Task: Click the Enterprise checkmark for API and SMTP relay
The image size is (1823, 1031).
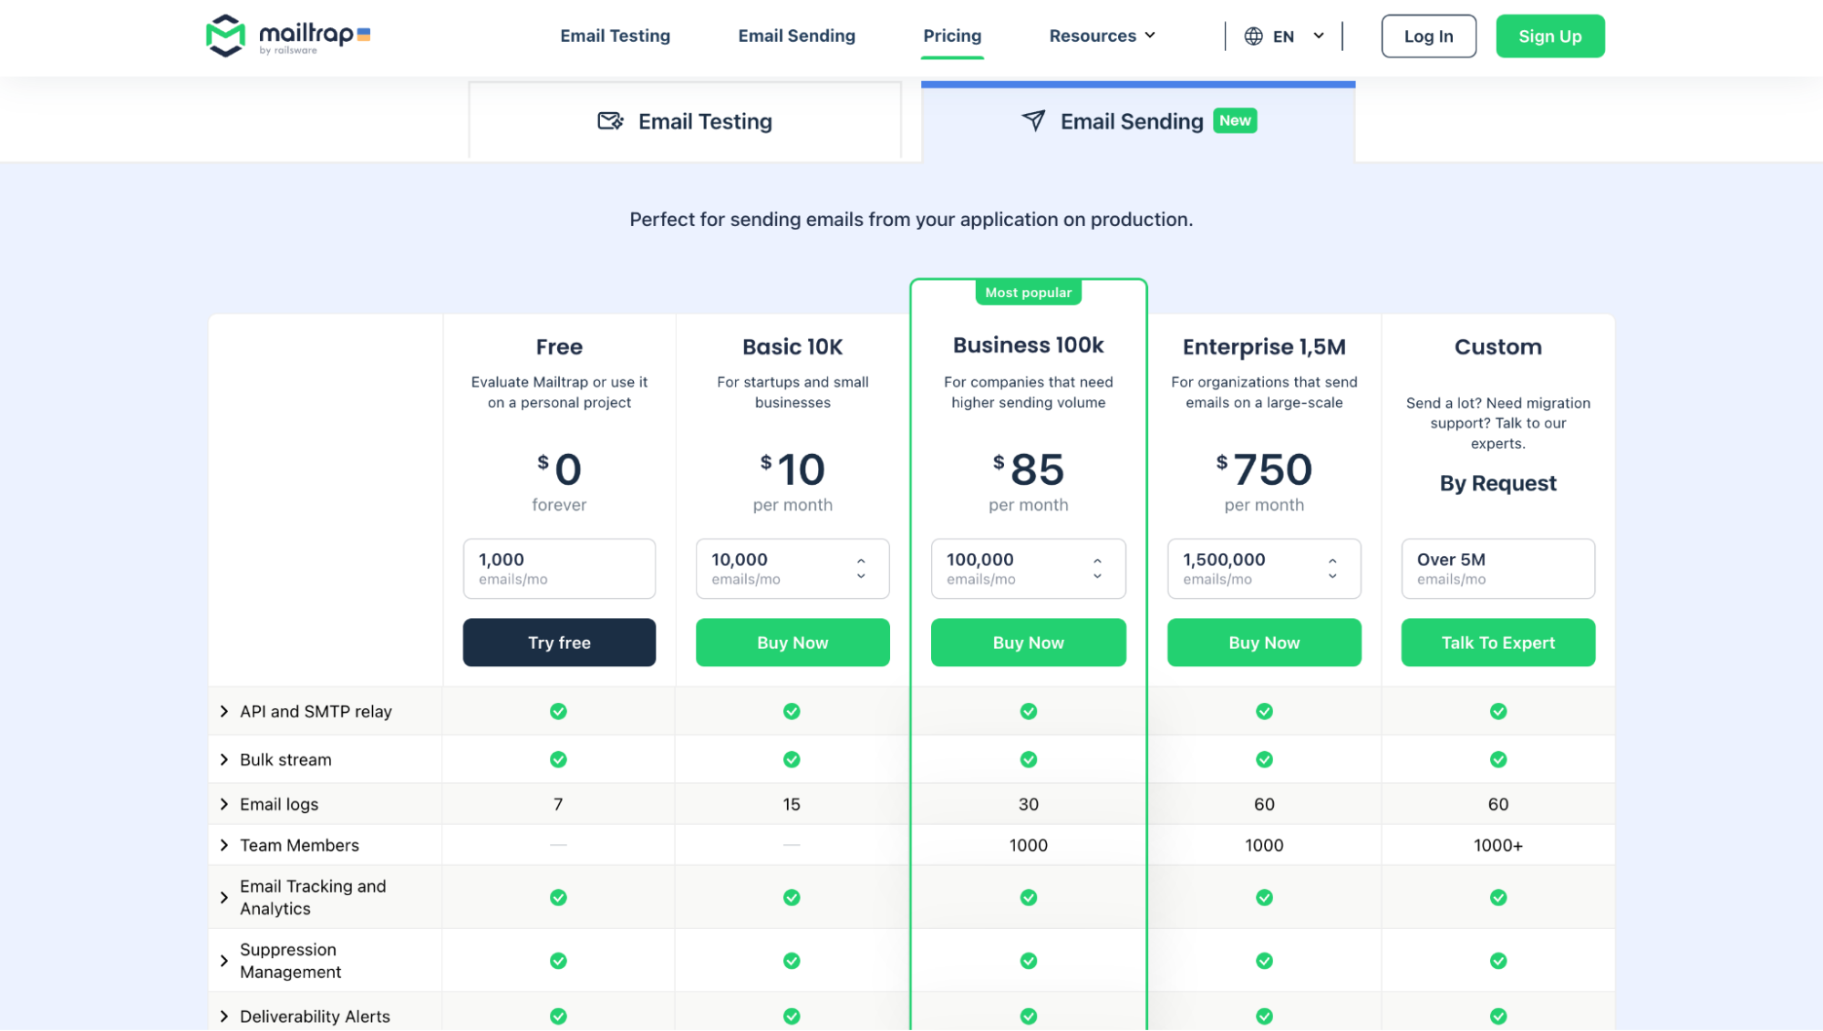Action: (x=1264, y=711)
